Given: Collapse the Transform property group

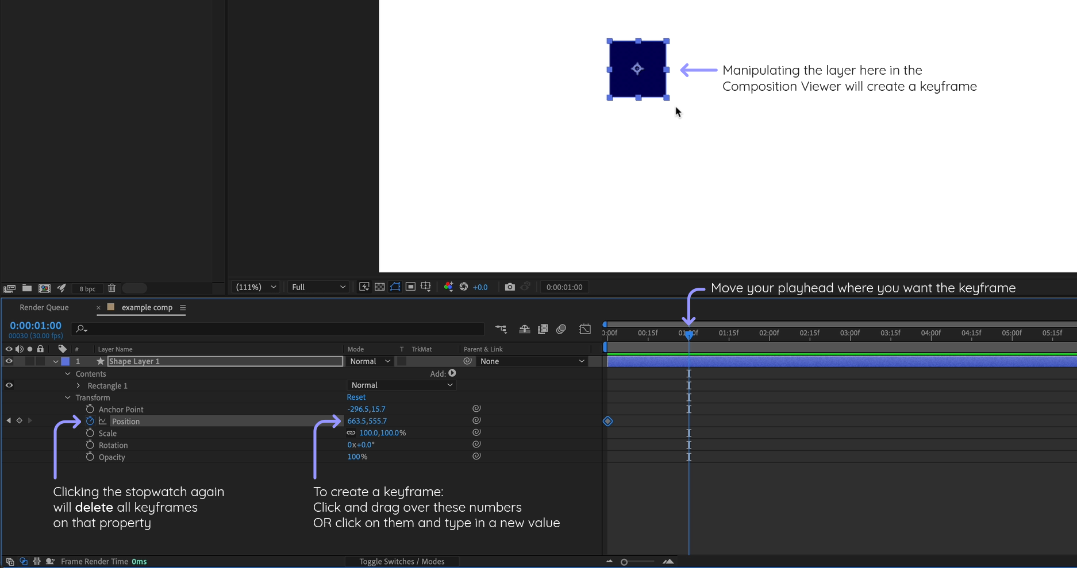Looking at the screenshot, I should click(x=67, y=397).
